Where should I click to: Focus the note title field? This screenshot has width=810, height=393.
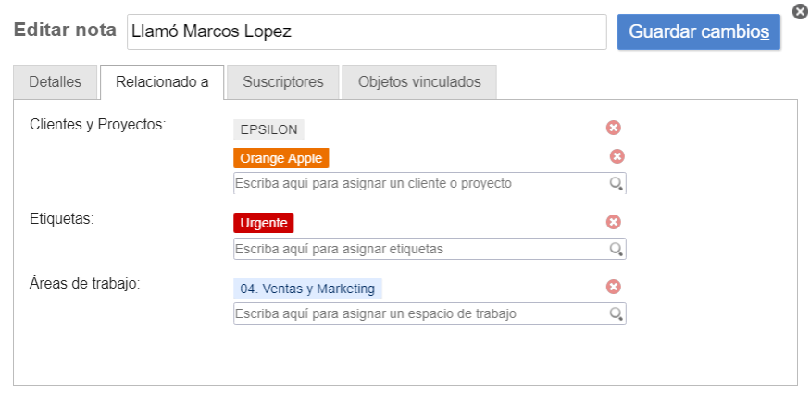(366, 31)
